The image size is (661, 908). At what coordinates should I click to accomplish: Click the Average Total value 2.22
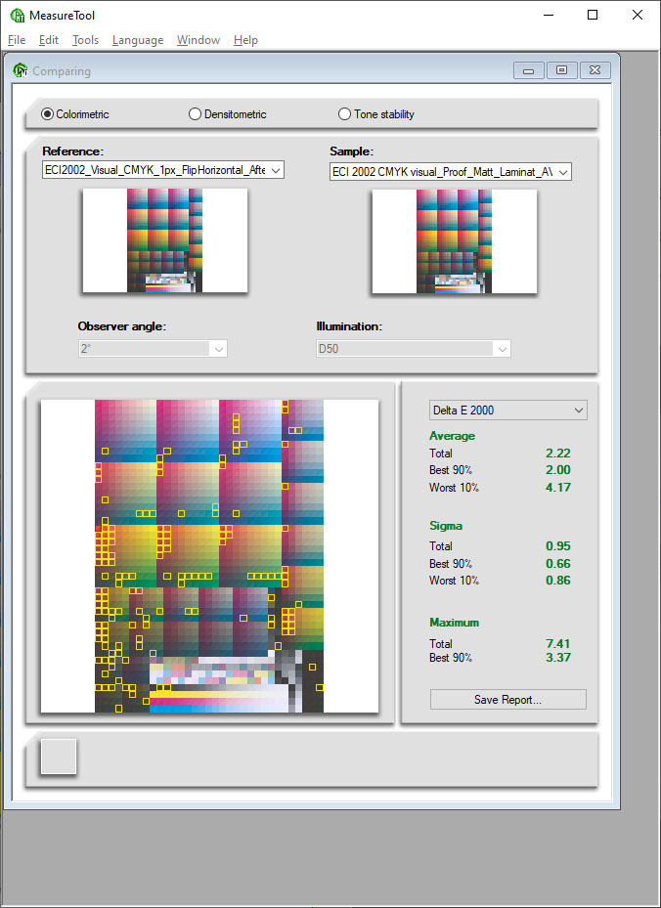pyautogui.click(x=558, y=453)
